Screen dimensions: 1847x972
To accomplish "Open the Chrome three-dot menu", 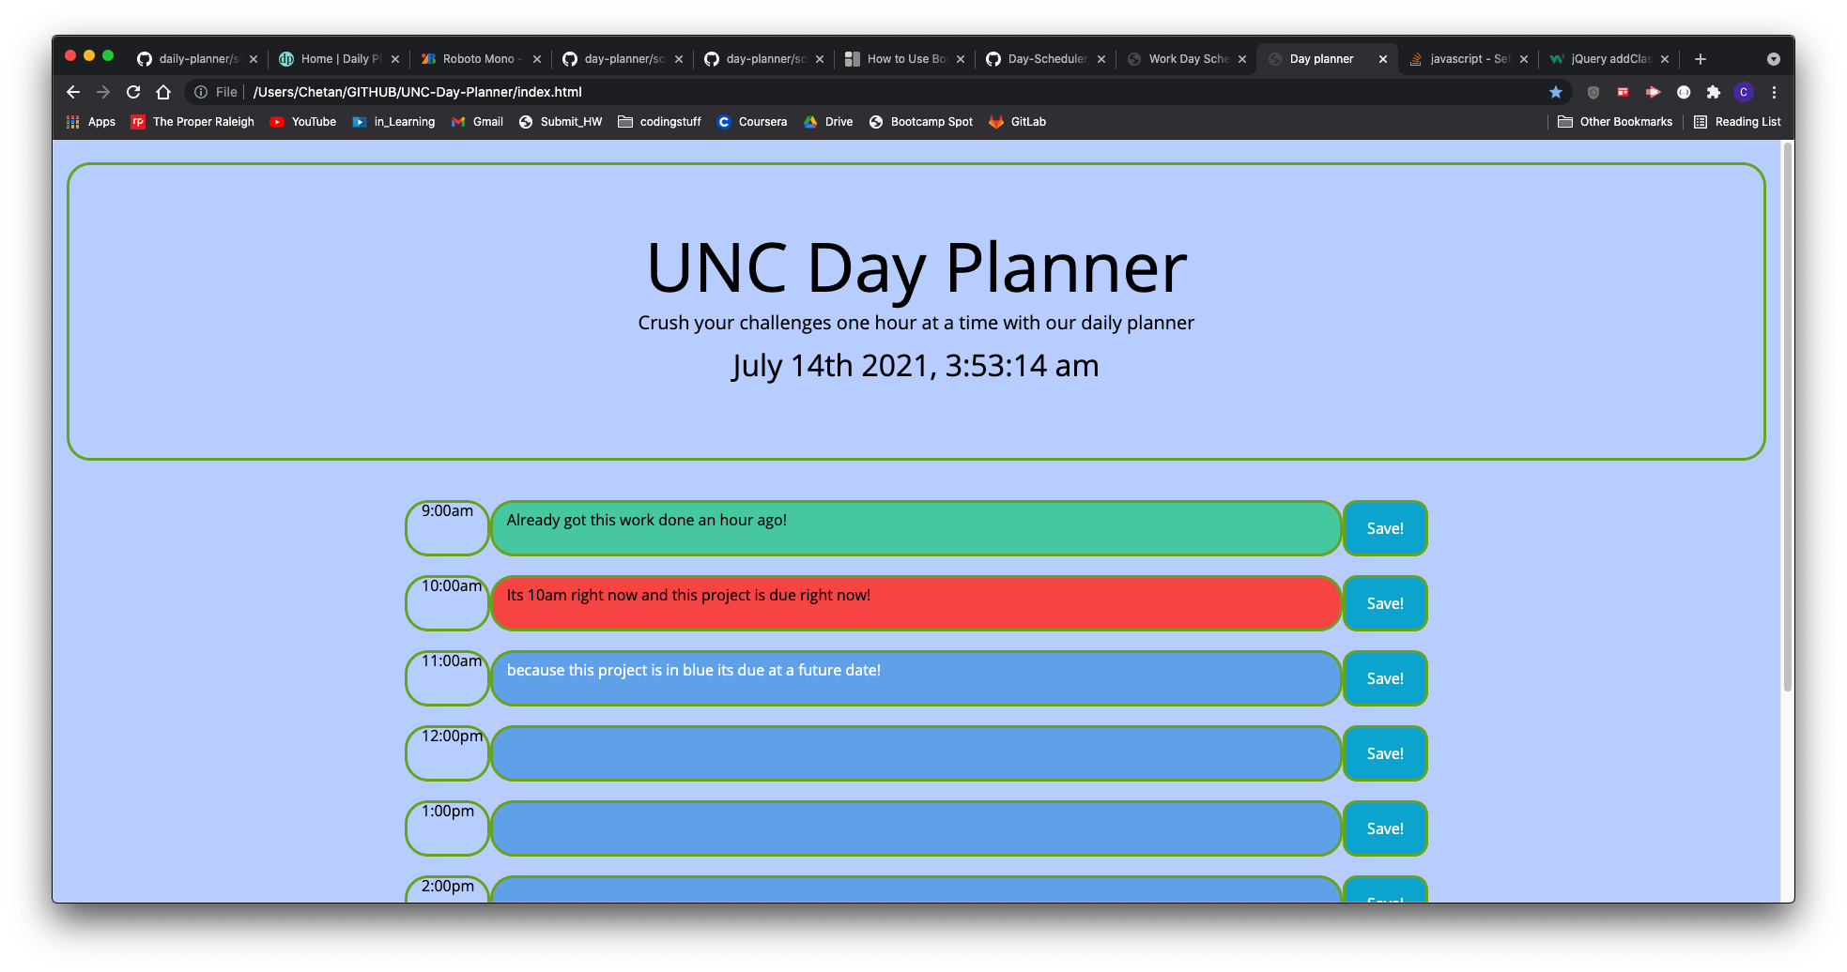I will [1774, 92].
